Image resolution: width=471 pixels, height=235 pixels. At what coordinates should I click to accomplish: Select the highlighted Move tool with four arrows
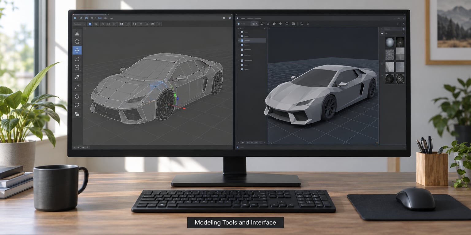77,50
